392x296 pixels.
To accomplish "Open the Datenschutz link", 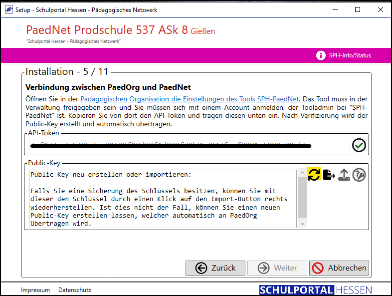I will pyautogui.click(x=75, y=290).
